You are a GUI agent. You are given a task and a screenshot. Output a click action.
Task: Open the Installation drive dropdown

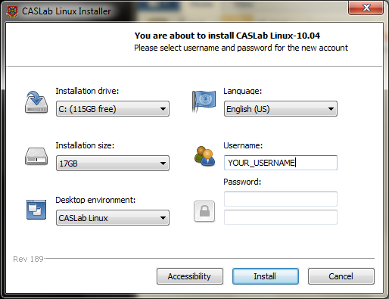[113, 109]
